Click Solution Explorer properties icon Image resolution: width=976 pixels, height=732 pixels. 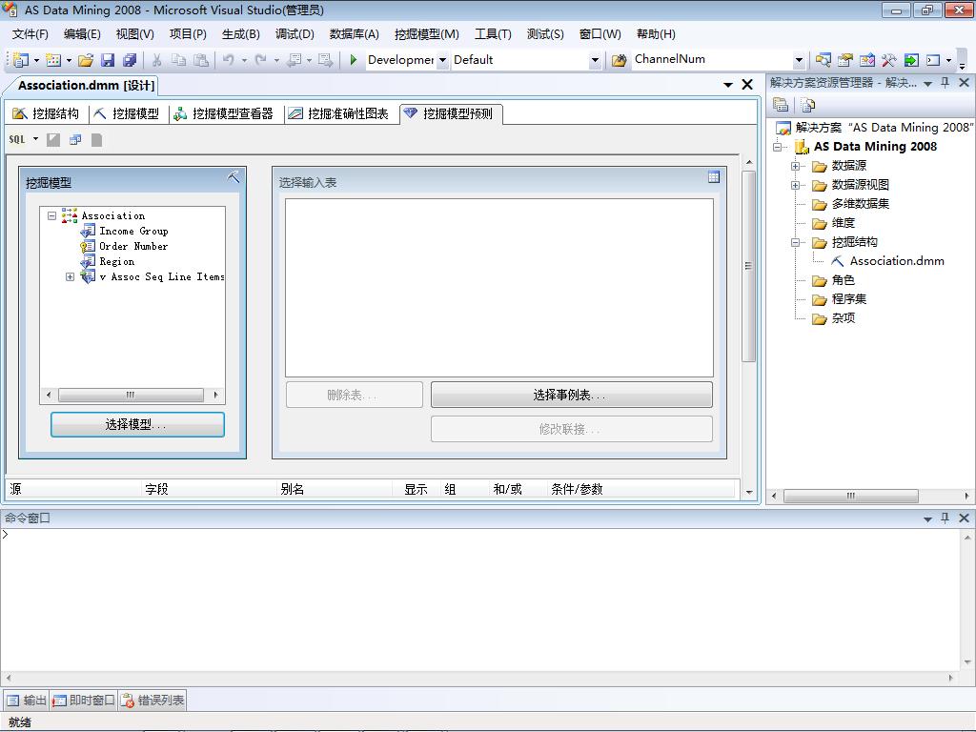click(x=781, y=105)
